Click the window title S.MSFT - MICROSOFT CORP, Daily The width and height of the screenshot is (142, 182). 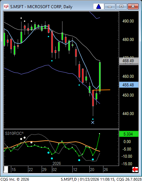(x=41, y=7)
